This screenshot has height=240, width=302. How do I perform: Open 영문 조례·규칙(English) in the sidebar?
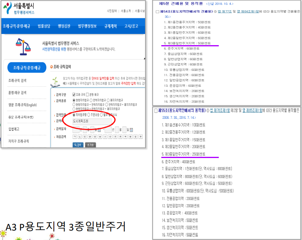[23, 105]
